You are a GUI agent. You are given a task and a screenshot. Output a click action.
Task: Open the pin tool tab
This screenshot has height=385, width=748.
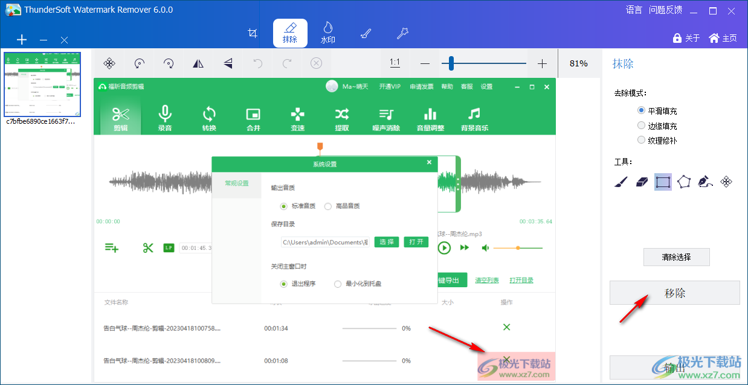(402, 33)
